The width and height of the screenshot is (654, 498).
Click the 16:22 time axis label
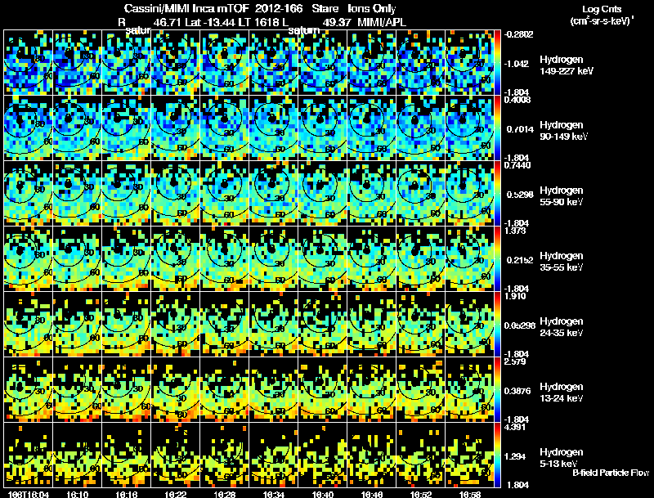176,494
